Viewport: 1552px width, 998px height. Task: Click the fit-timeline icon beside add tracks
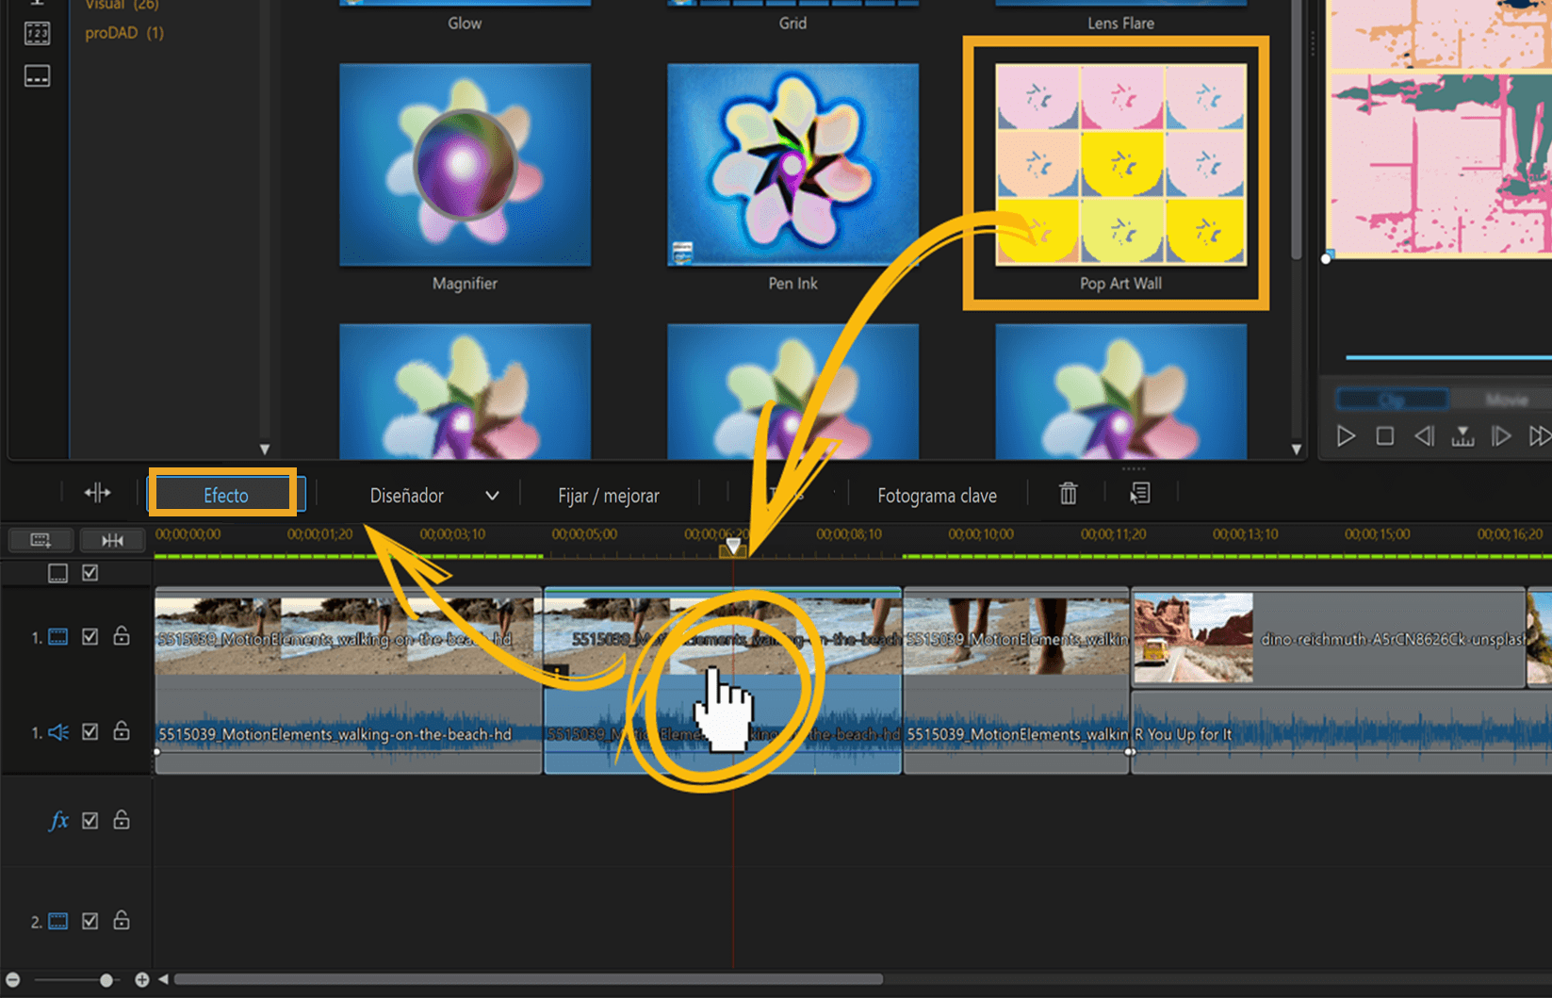click(113, 540)
